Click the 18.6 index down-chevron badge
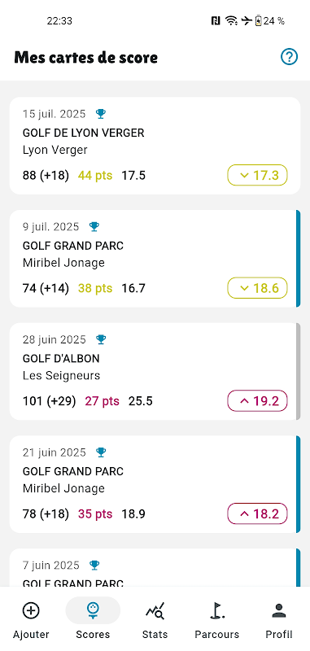Image resolution: width=310 pixels, height=651 pixels. coord(257,288)
